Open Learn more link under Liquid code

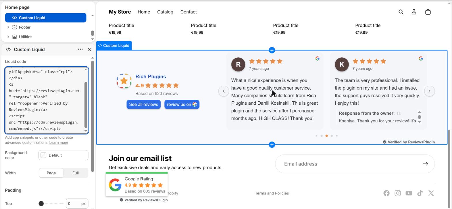(x=59, y=142)
